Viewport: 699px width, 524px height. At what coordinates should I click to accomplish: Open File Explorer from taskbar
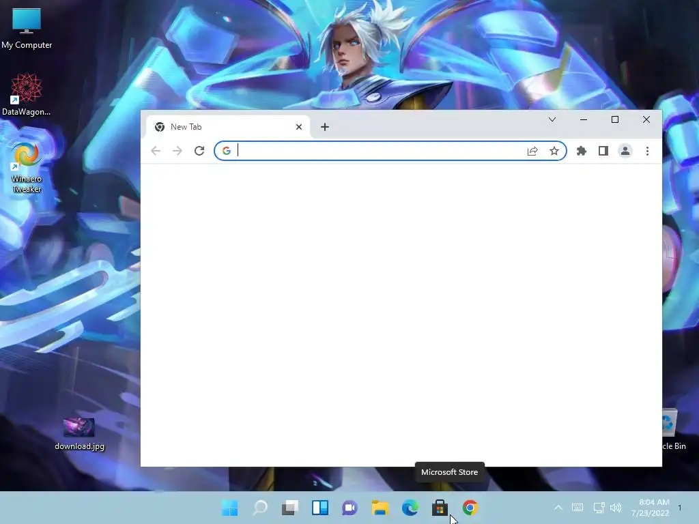380,508
